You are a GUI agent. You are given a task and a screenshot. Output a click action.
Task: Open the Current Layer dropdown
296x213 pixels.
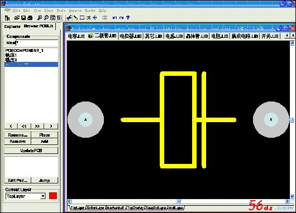pos(43,196)
